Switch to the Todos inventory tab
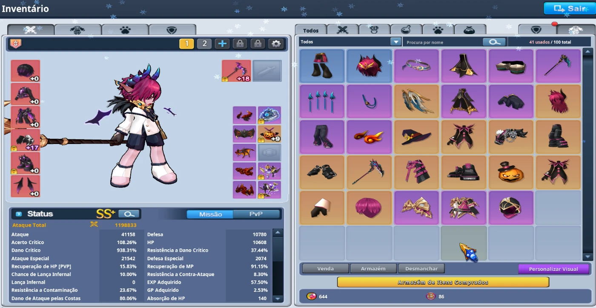The height and width of the screenshot is (308, 596). point(311,30)
